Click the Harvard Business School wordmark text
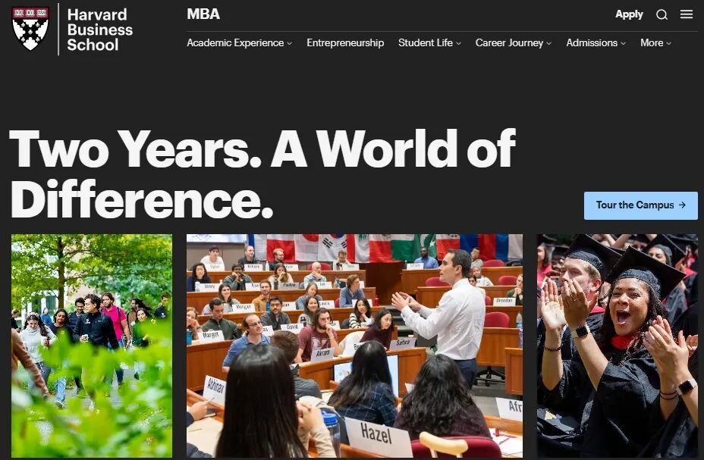This screenshot has width=704, height=460. [x=99, y=30]
